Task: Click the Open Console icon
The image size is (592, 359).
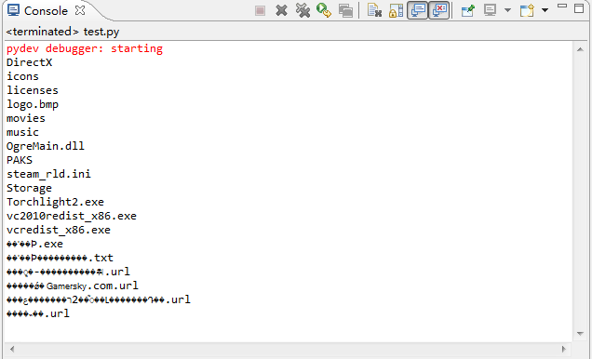Action: point(527,10)
